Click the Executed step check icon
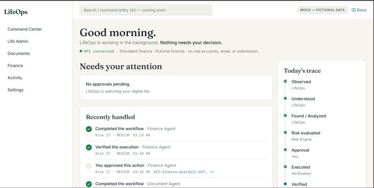The image size is (374, 188). tap(285, 167)
